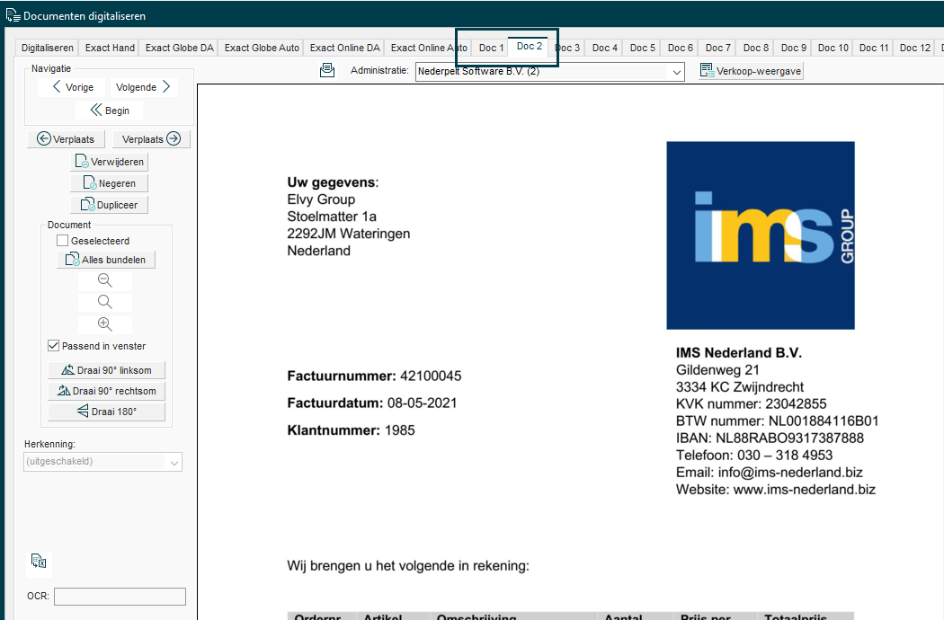Open the Doc 8 tab
The height and width of the screenshot is (620, 944).
click(x=755, y=48)
